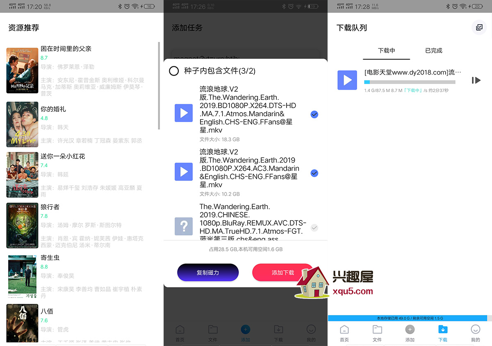This screenshot has width=492, height=346.
Task: Open 文件 in the 下载队列 screen
Action: (x=377, y=333)
